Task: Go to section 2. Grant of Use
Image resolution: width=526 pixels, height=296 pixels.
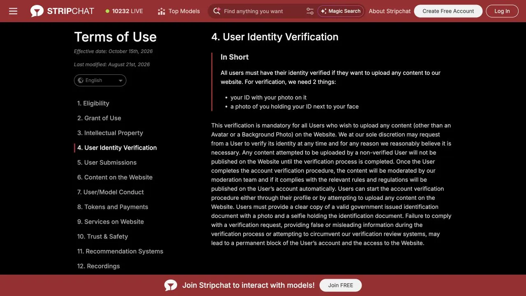Action: point(99,118)
